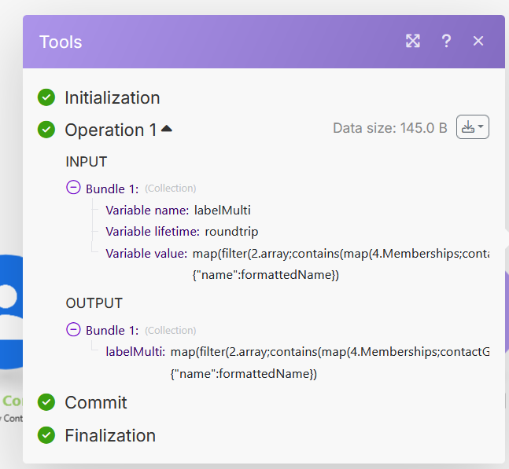Click the Commit green check icon
Image resolution: width=509 pixels, height=469 pixels.
coord(46,402)
